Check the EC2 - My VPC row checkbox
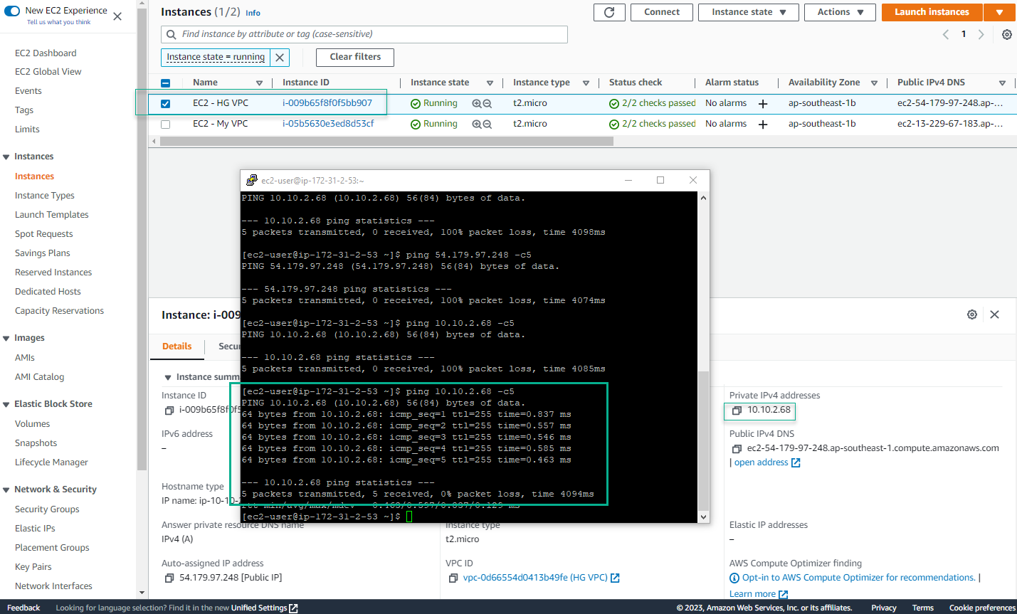The height and width of the screenshot is (614, 1017). pyautogui.click(x=165, y=124)
